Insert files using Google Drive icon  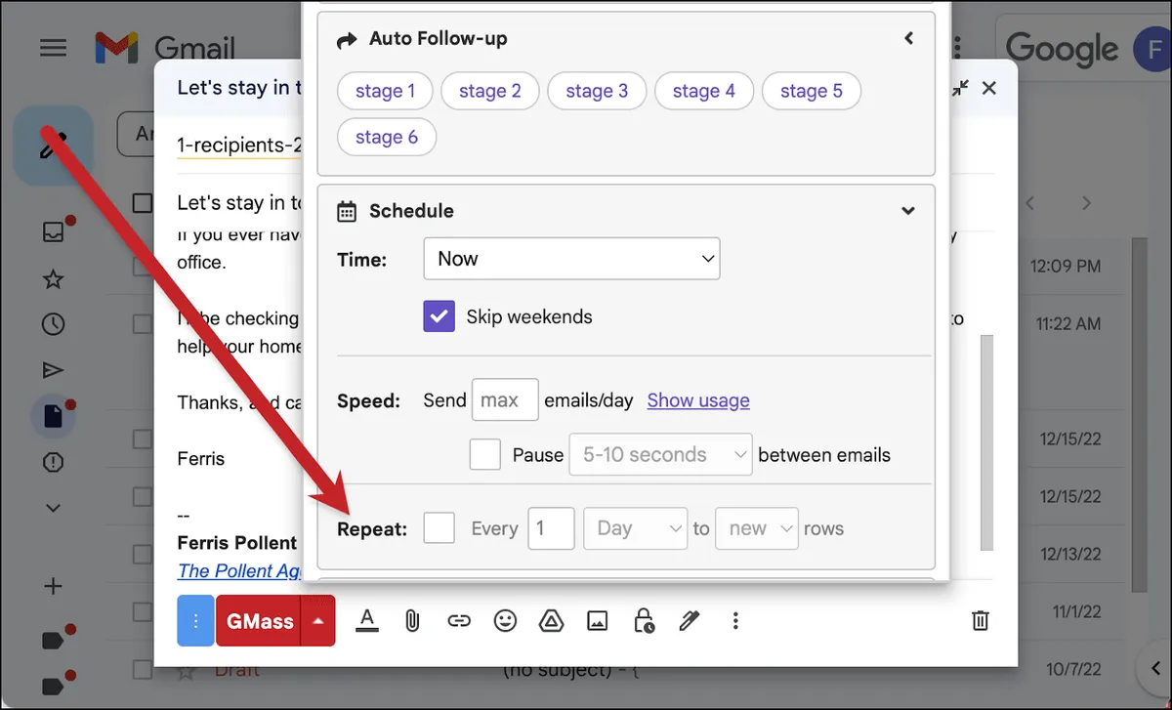click(x=551, y=620)
